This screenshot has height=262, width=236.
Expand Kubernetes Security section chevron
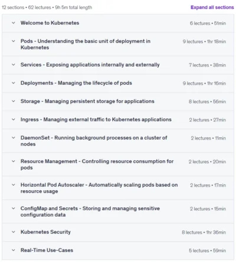tap(14, 232)
